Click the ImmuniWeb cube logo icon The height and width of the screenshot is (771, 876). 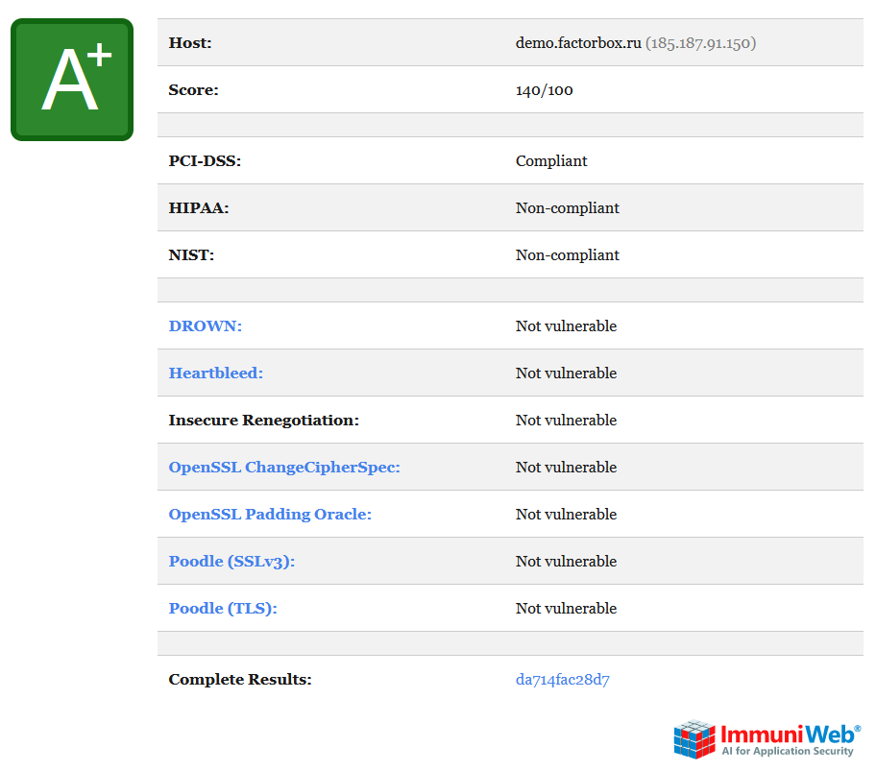694,738
